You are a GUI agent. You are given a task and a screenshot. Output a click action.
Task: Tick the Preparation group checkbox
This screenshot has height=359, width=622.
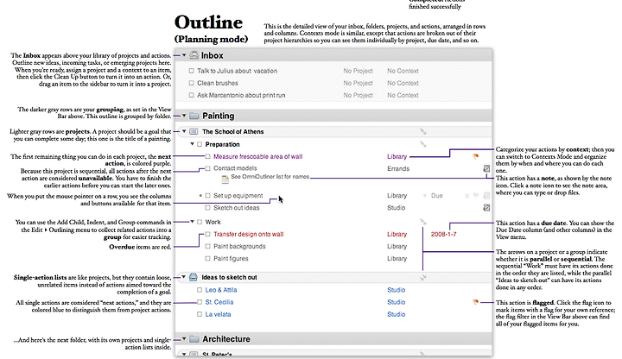pyautogui.click(x=200, y=144)
